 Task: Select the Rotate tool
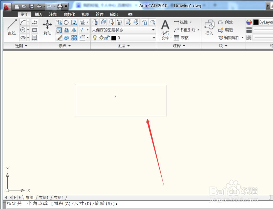click(x=66, y=22)
